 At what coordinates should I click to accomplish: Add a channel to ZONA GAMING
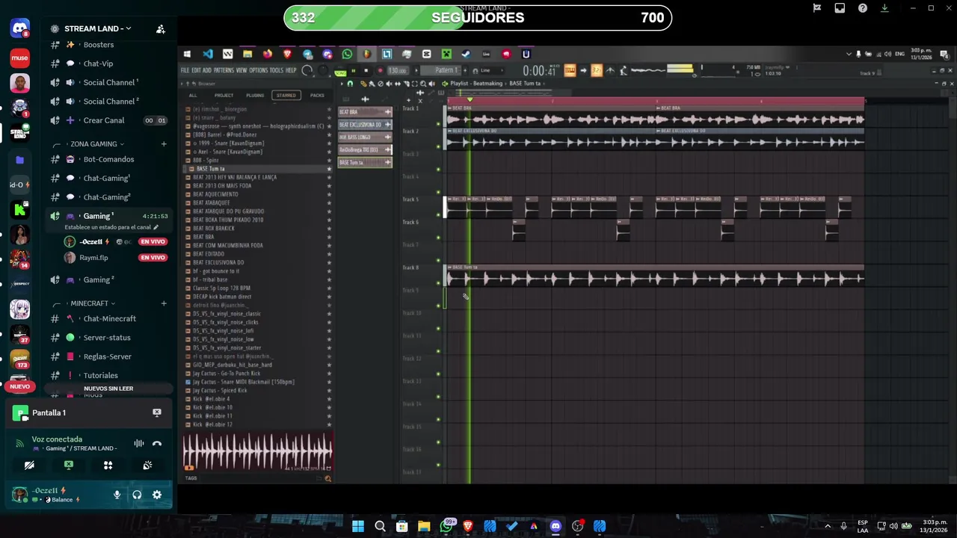[164, 143]
